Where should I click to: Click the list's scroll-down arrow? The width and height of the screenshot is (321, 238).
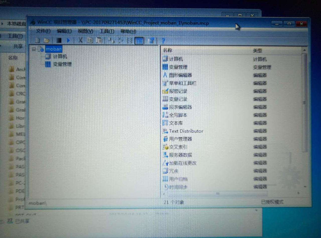point(305,187)
